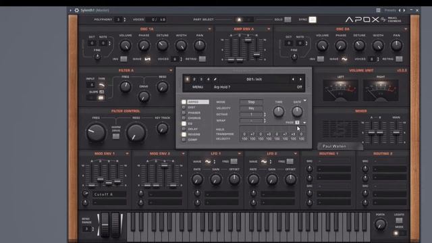Change Filter A type curve icon
Screen dimensions: 432x243
[x=101, y=85]
